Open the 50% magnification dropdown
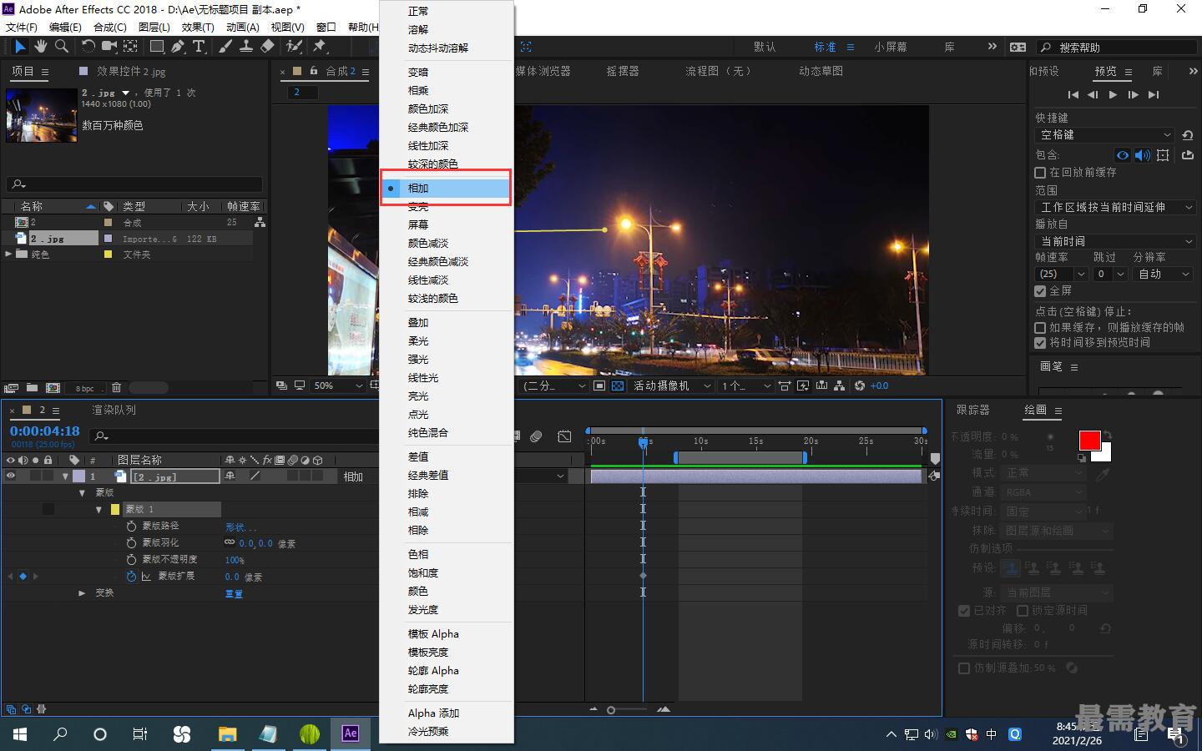Image resolution: width=1202 pixels, height=751 pixels. click(337, 386)
